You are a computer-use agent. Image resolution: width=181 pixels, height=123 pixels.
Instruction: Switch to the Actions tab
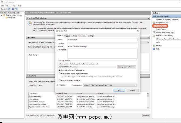(x=74, y=36)
